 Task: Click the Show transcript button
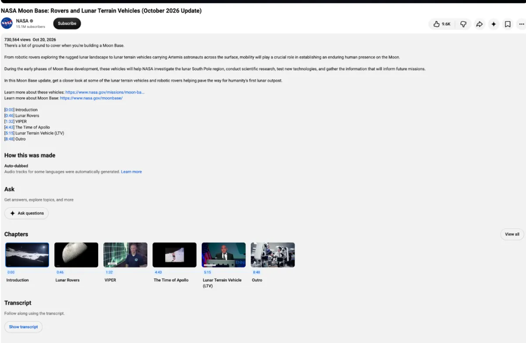24,327
